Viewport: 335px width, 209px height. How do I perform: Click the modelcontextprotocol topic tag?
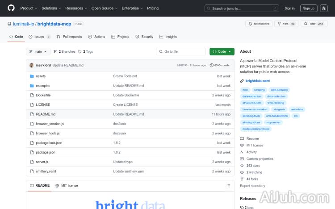coord(256,129)
